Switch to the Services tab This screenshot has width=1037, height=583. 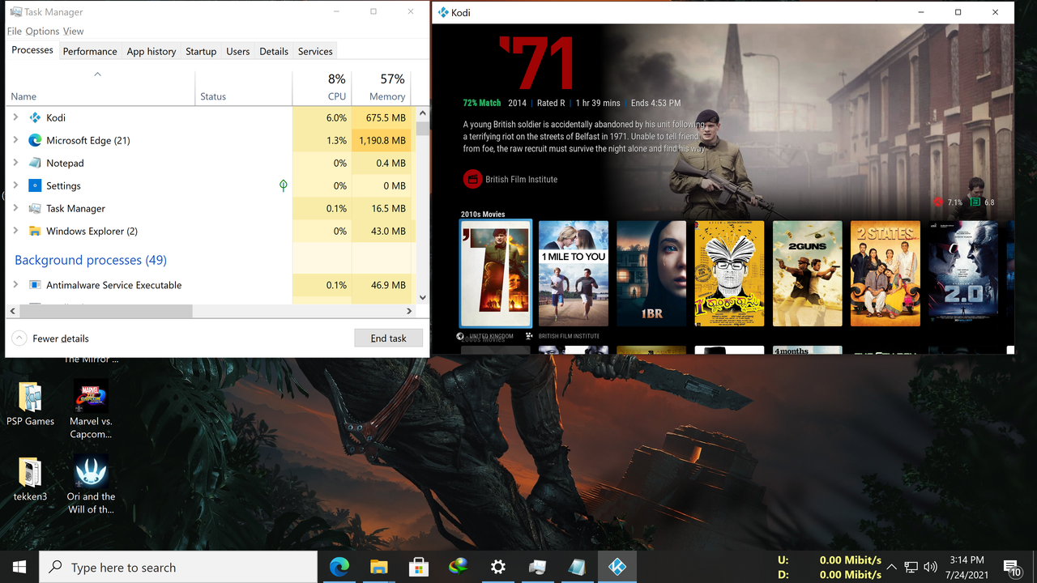315,51
